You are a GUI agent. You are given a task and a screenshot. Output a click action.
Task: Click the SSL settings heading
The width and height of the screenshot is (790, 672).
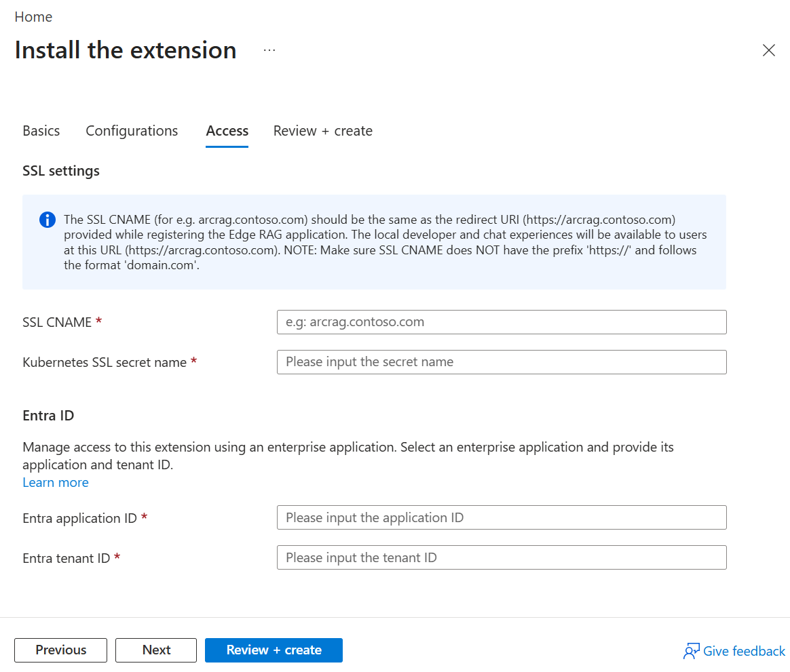point(61,171)
